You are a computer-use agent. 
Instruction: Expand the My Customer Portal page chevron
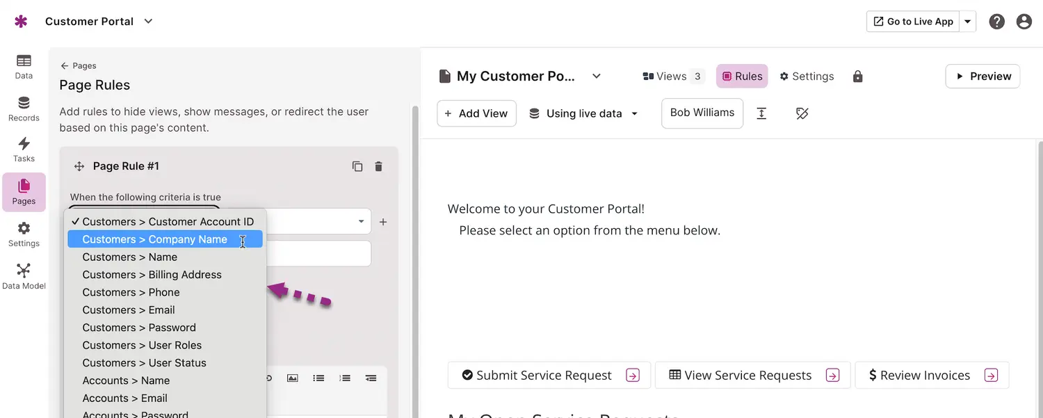coord(596,77)
